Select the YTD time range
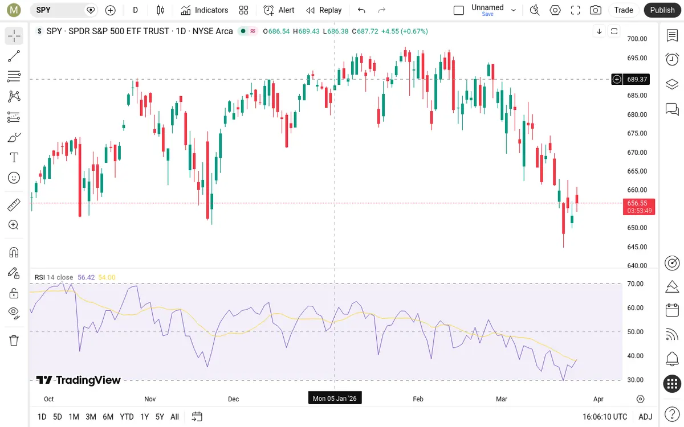The image size is (684, 427). [127, 417]
